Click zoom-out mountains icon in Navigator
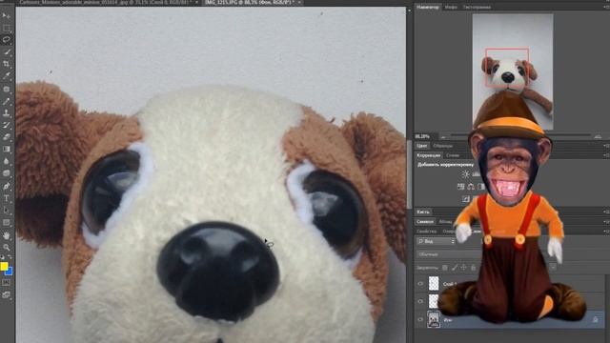This screenshot has width=610, height=343. click(x=443, y=136)
